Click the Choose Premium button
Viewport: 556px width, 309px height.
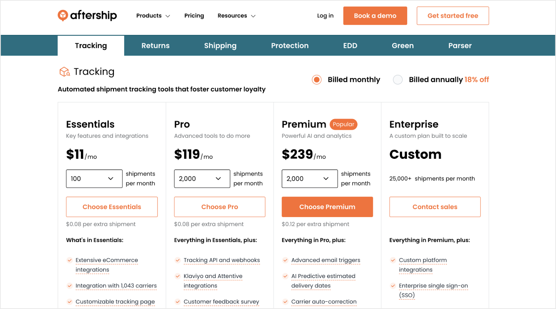click(327, 207)
